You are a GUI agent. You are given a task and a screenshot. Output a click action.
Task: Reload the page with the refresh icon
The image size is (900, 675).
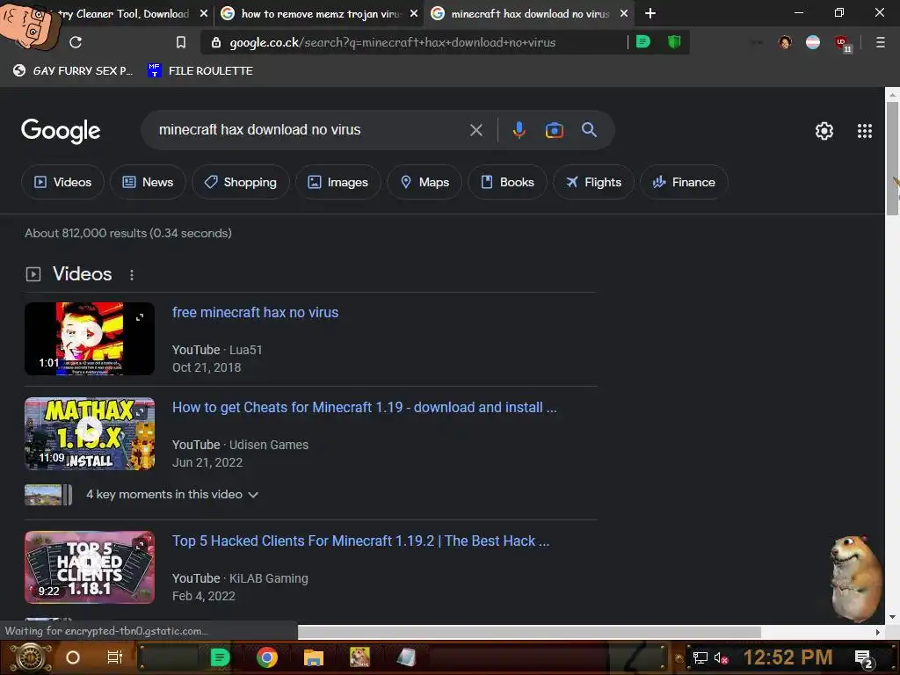(x=76, y=42)
